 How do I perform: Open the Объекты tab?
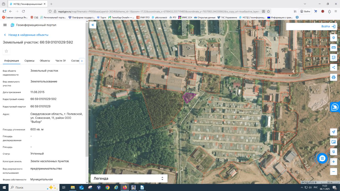pyautogui.click(x=45, y=61)
